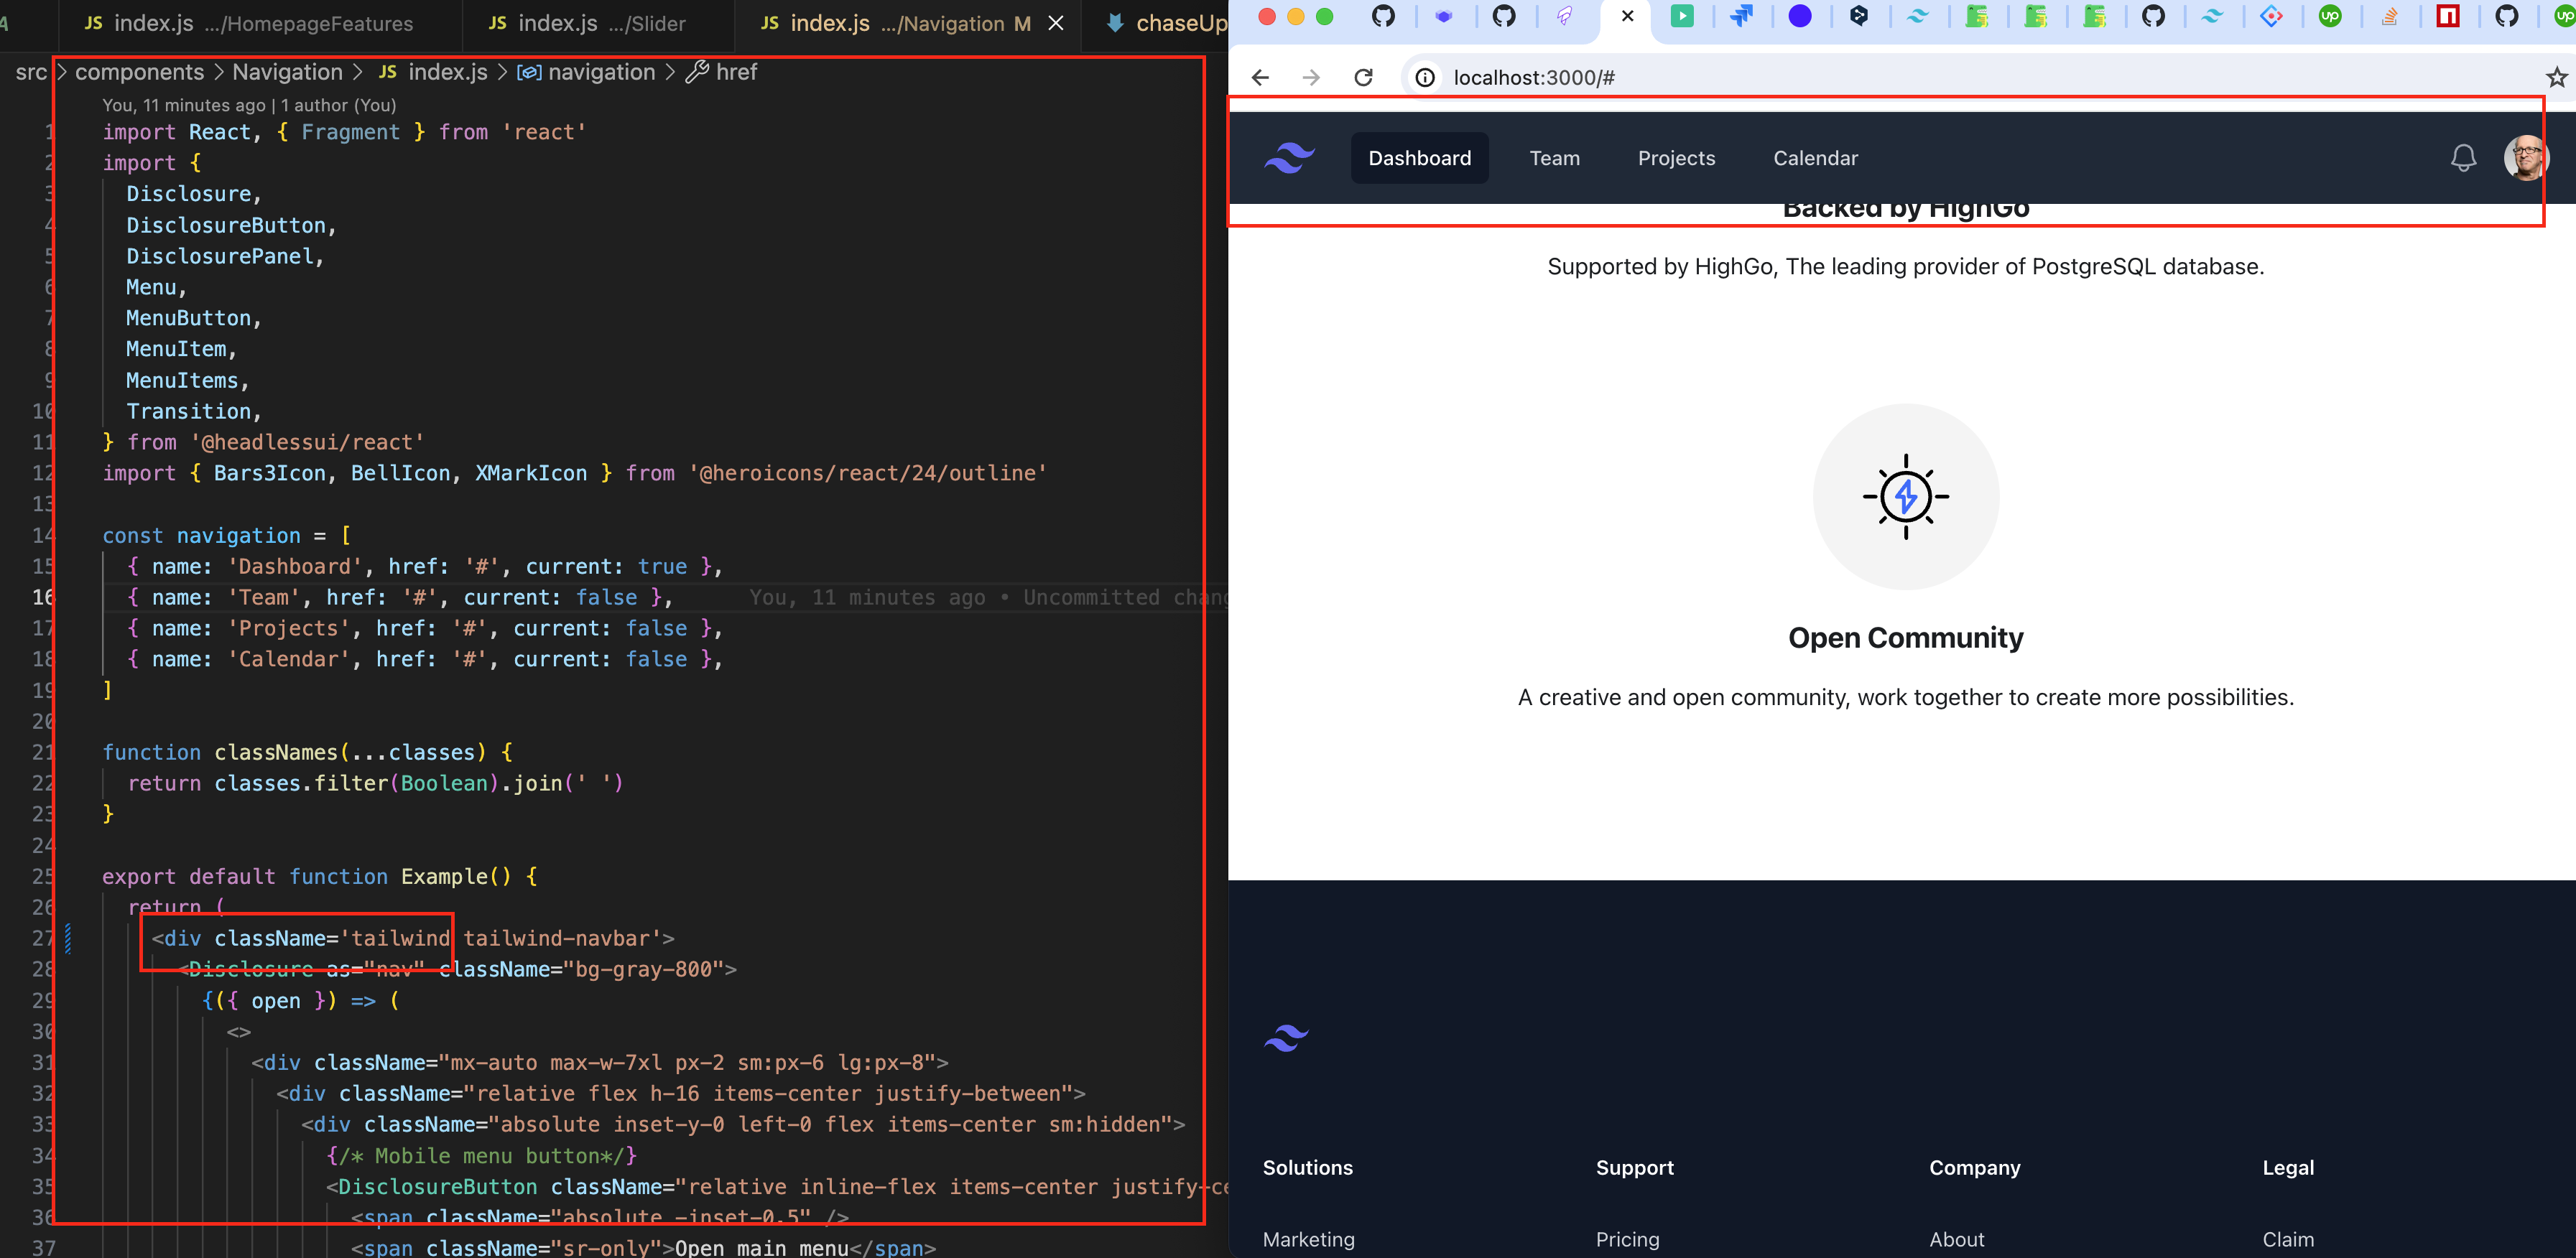2576x1258 pixels.
Task: Expand the navigation symbol breadcrumb
Action: click(586, 72)
